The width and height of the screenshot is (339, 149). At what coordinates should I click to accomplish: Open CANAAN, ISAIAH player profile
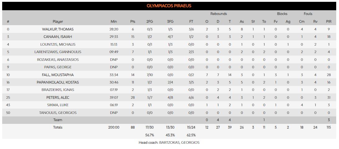58,37
